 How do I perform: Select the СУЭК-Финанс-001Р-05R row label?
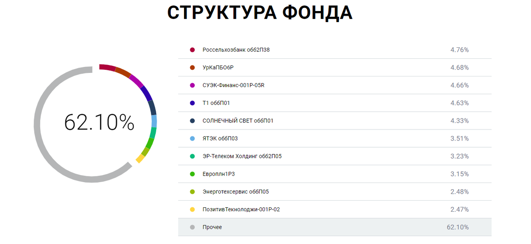[233, 85]
